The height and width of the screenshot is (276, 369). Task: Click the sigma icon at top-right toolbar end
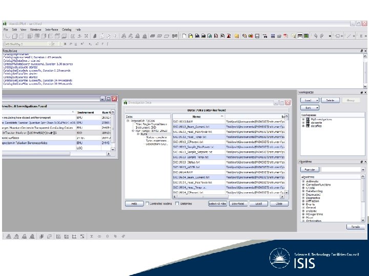point(361,36)
